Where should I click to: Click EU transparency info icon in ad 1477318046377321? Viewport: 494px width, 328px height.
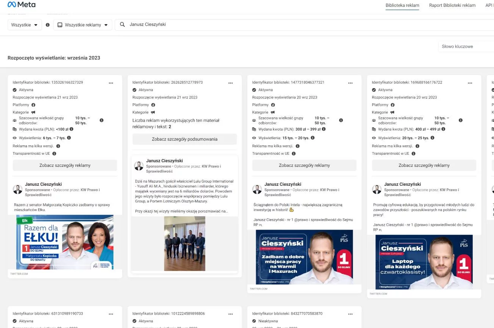pyautogui.click(x=294, y=154)
